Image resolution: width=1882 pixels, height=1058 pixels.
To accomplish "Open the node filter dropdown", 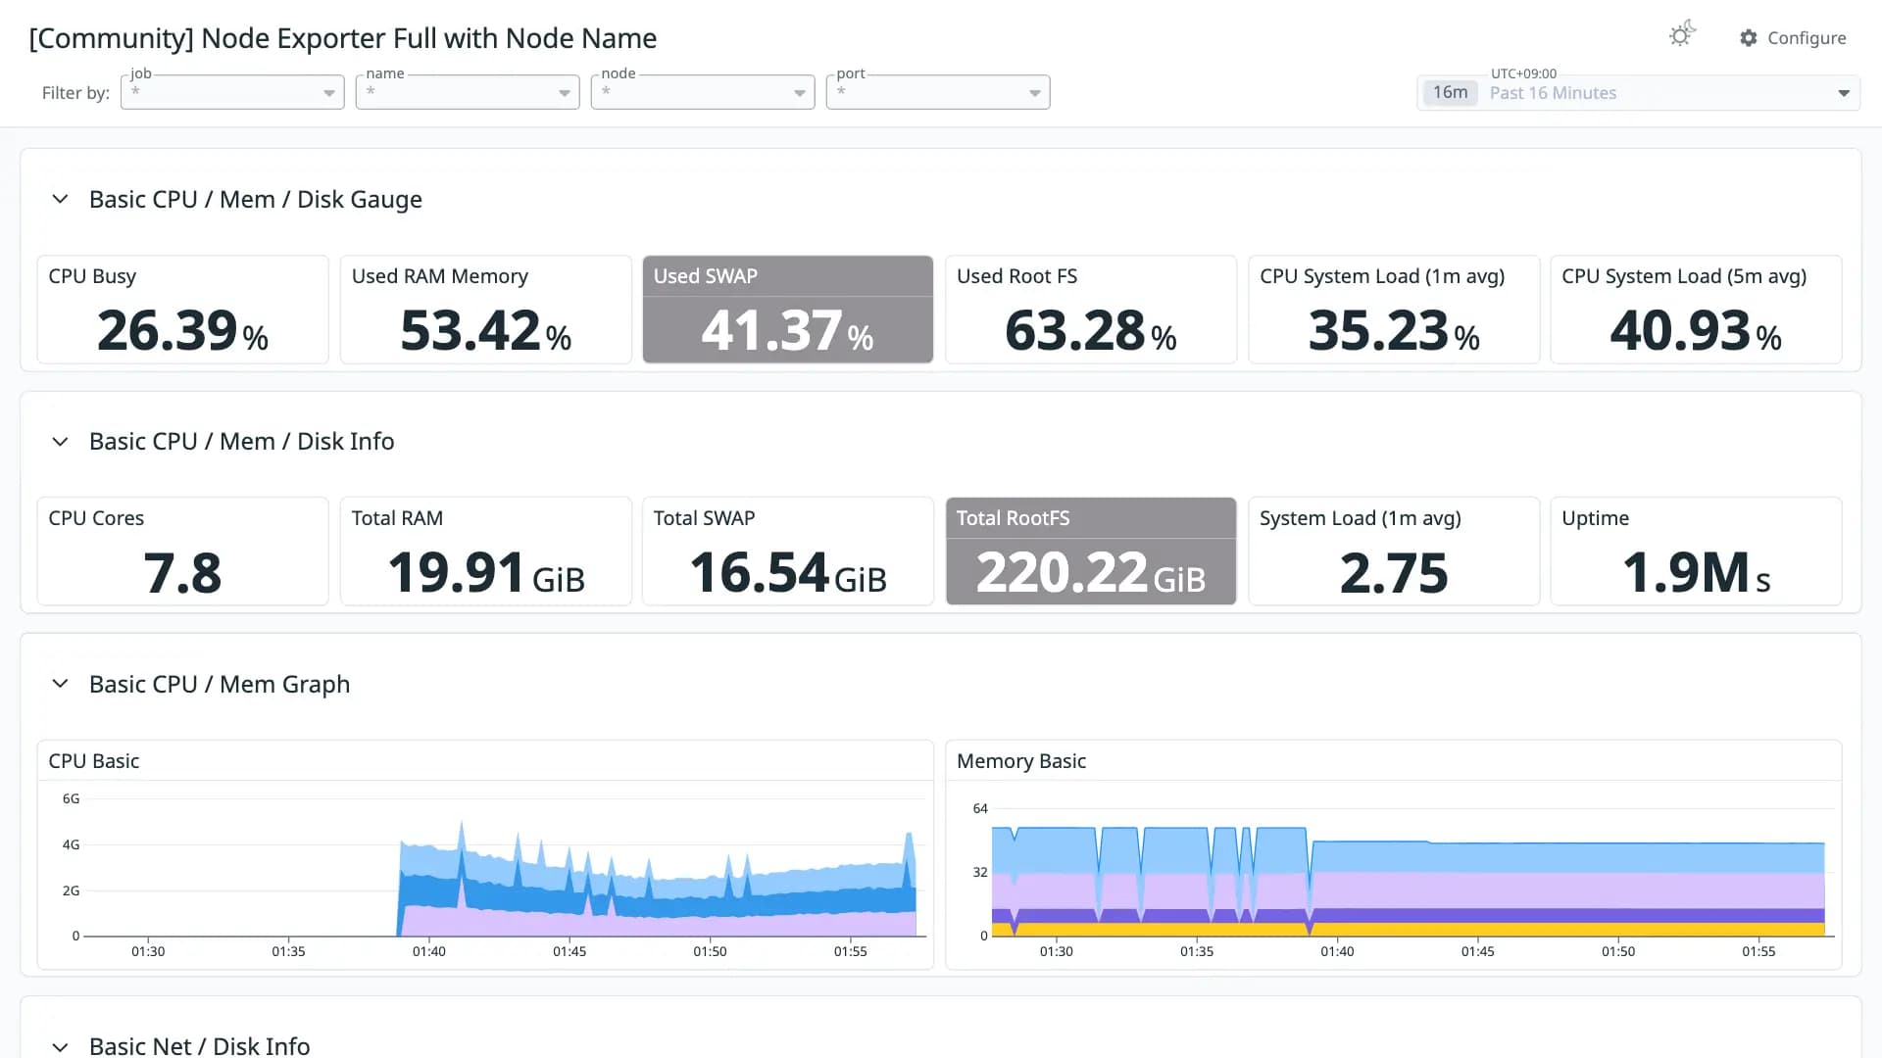I will (x=703, y=92).
